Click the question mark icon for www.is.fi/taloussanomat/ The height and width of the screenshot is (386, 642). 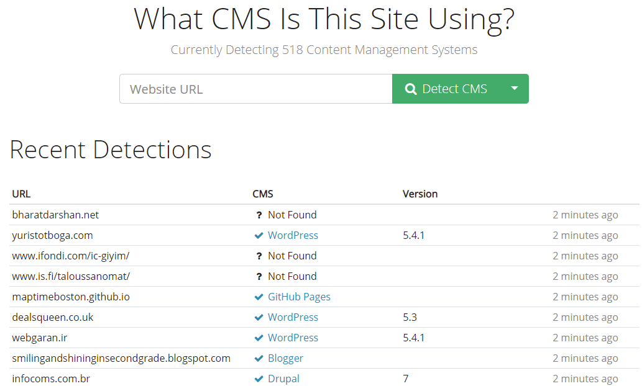coord(259,276)
